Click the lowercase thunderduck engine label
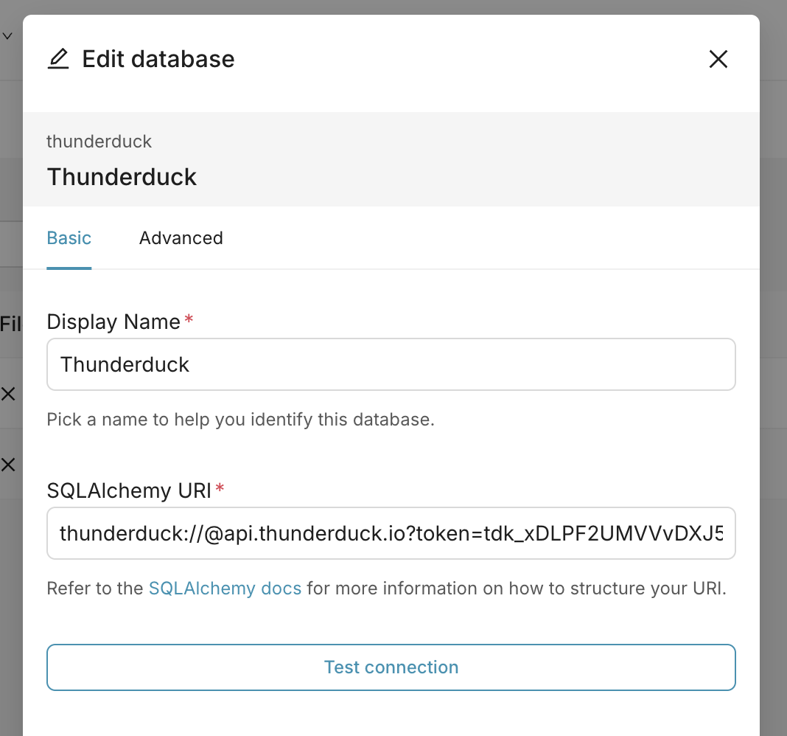Viewport: 787px width, 736px height. (99, 141)
